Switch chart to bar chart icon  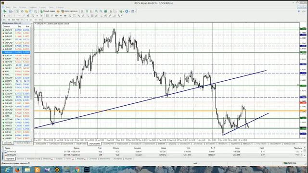82,11
